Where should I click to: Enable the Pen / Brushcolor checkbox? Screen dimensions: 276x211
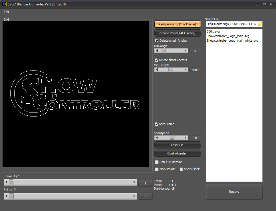[157, 162]
